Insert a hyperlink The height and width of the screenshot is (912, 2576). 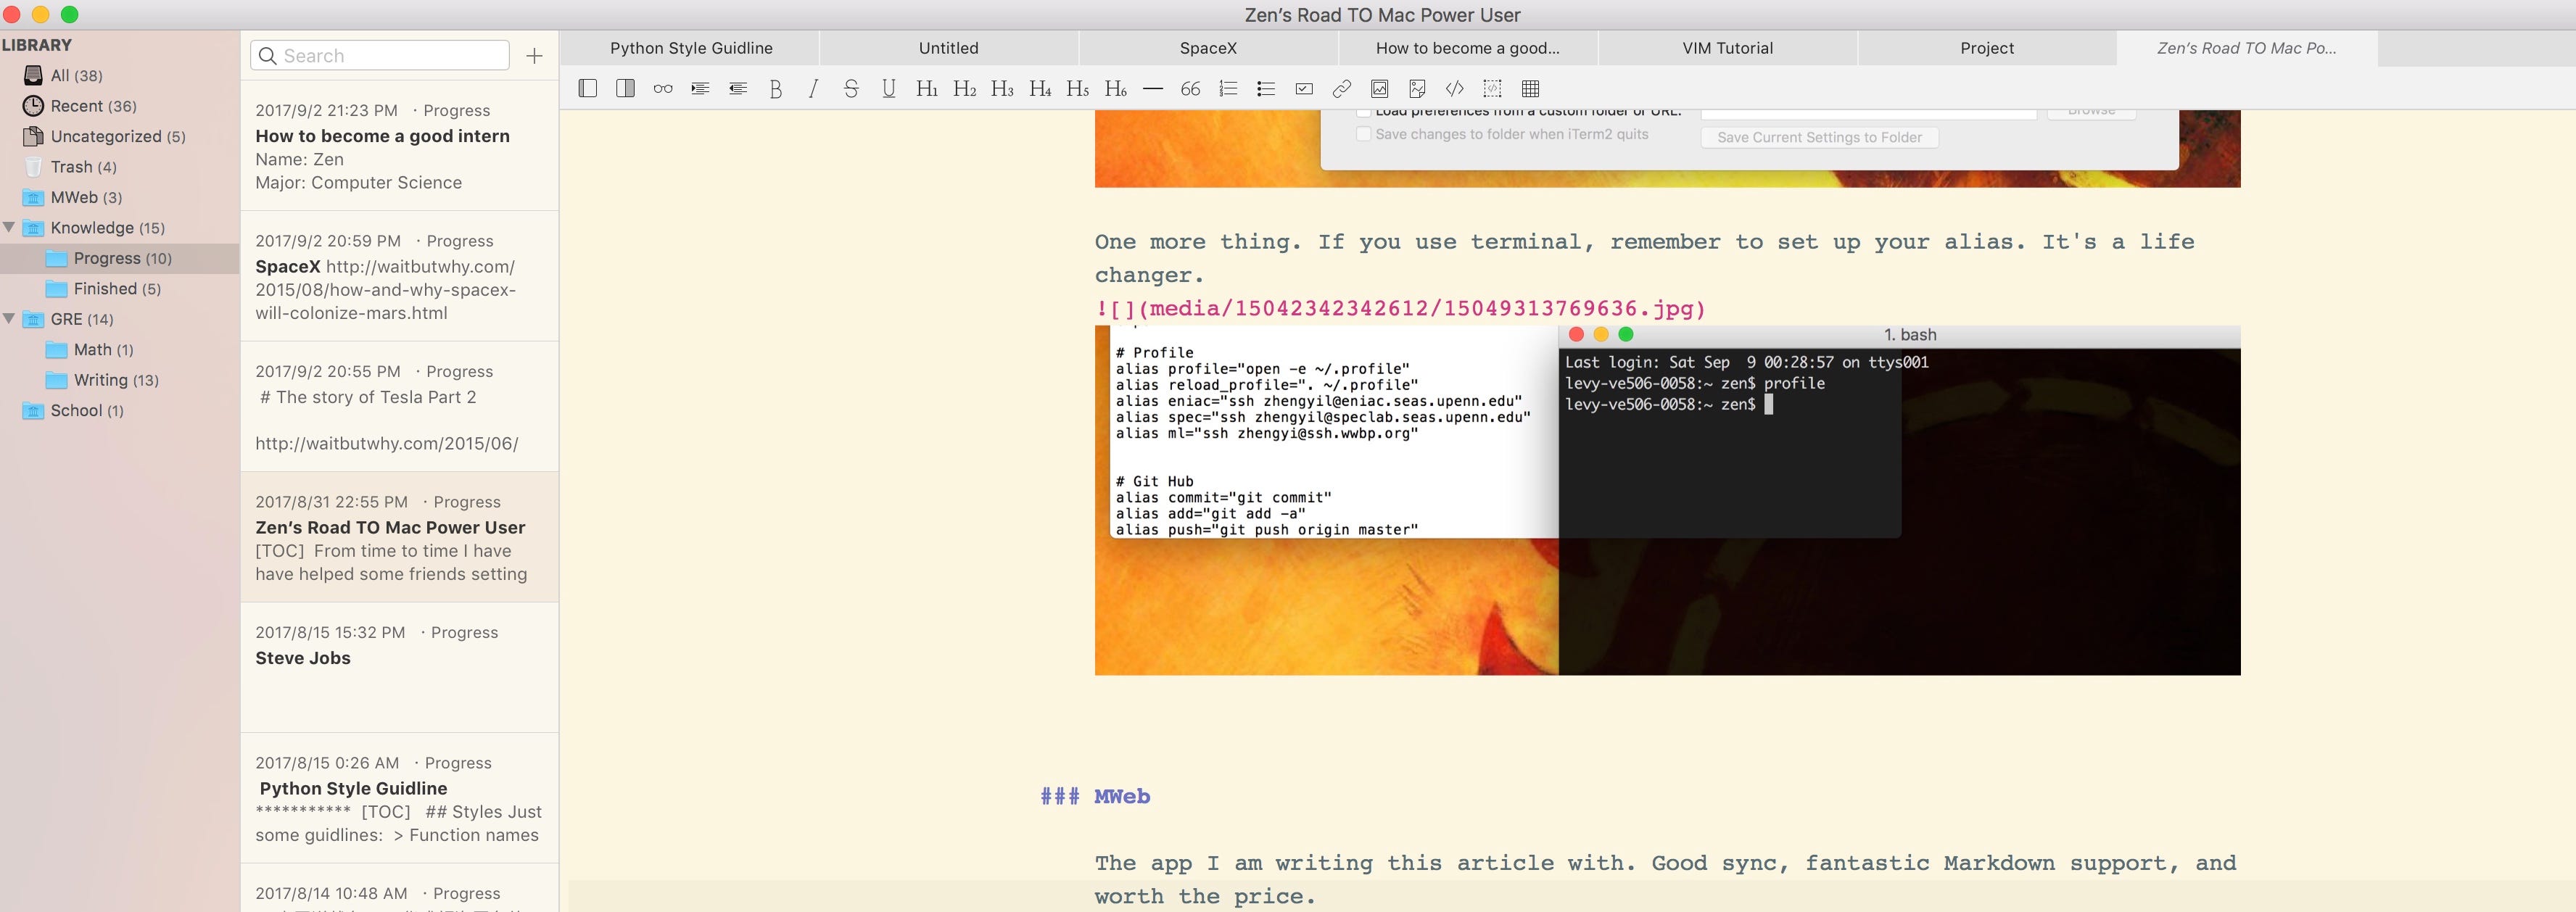pos(1341,89)
